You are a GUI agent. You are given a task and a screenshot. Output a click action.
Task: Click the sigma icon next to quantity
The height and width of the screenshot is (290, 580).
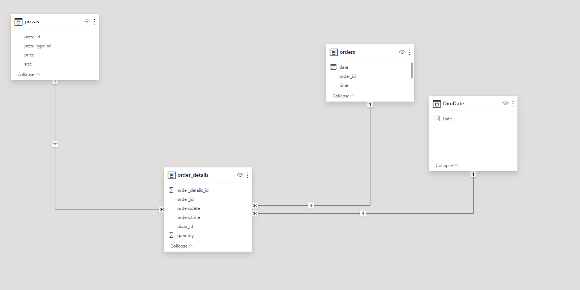[171, 235]
